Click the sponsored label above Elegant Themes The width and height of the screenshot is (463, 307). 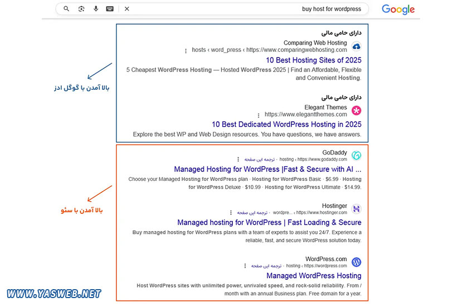pyautogui.click(x=342, y=97)
